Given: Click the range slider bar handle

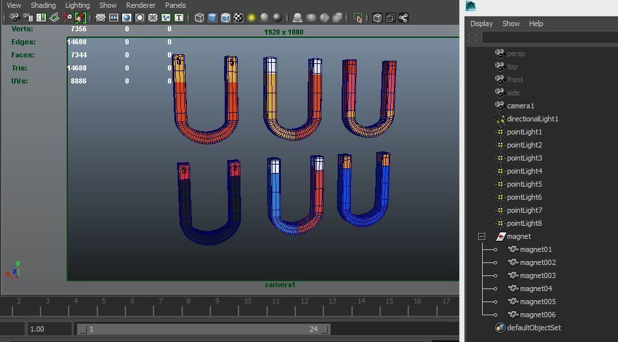Looking at the screenshot, I should click(x=203, y=329).
